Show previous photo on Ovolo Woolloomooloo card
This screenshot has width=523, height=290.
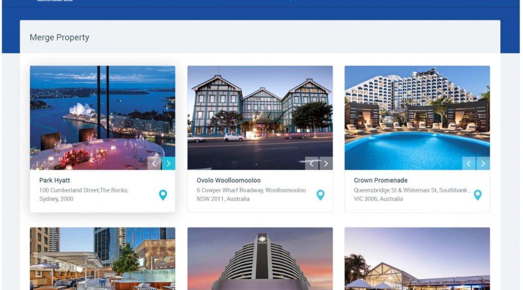(x=312, y=163)
